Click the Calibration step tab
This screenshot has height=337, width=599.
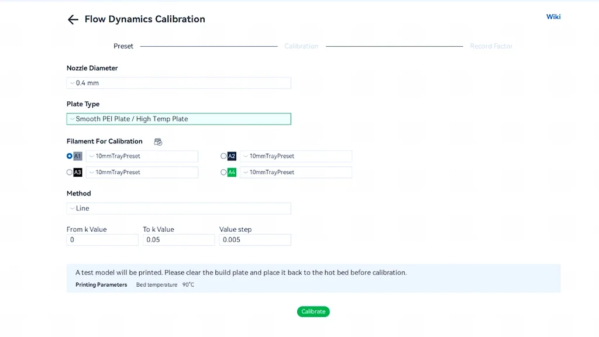tap(301, 46)
